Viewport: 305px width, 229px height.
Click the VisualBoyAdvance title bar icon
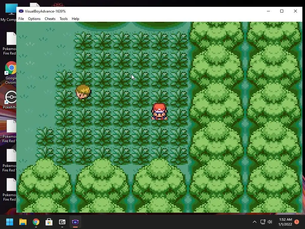tap(21, 11)
